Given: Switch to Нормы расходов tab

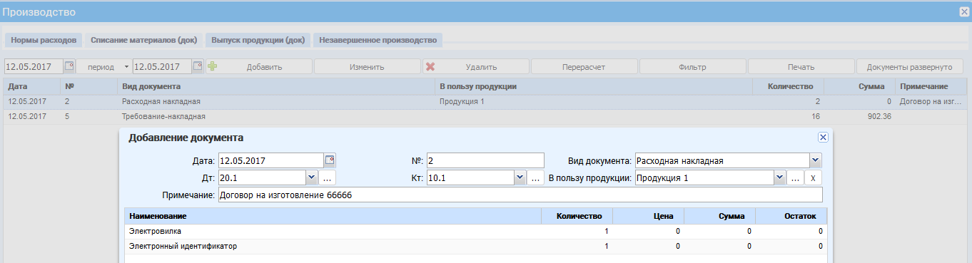Looking at the screenshot, I should pos(44,41).
